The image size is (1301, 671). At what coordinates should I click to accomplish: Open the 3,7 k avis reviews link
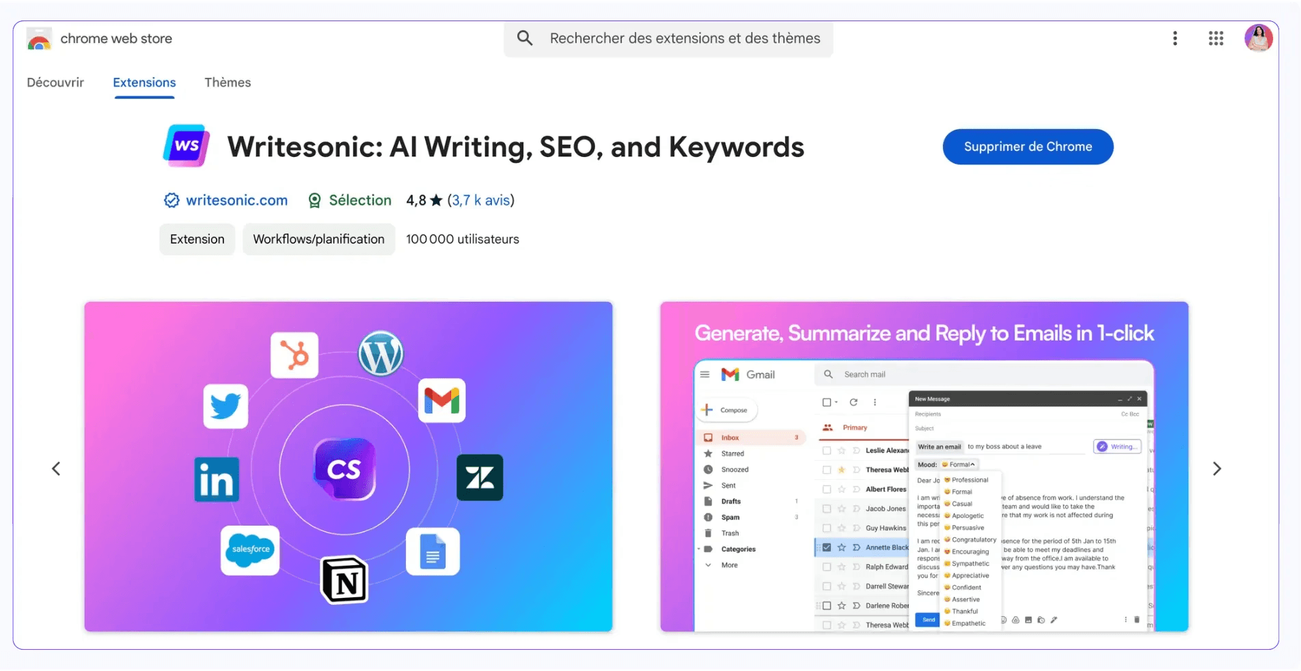click(x=480, y=200)
